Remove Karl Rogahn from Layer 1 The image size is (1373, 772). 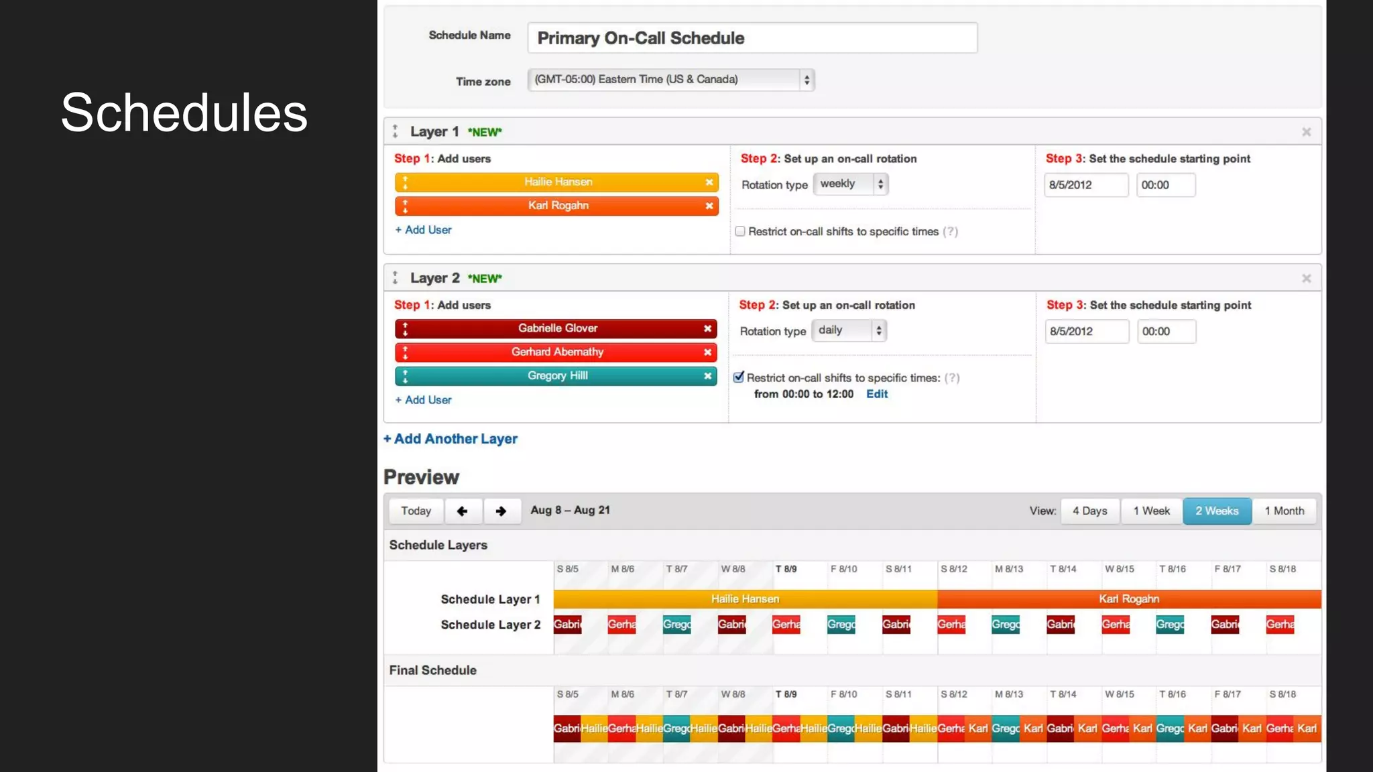point(709,206)
